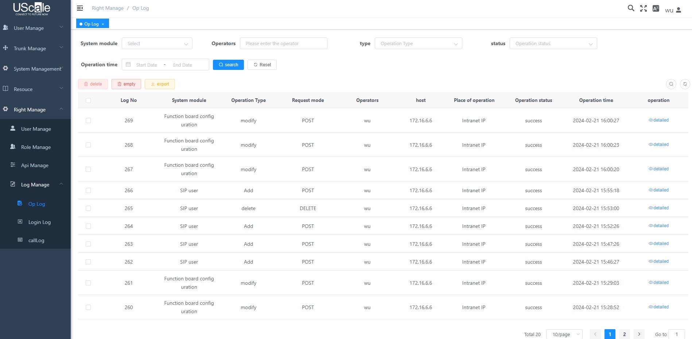Check the row for log 265
Viewport: 692px width, 339px height.
pyautogui.click(x=88, y=208)
